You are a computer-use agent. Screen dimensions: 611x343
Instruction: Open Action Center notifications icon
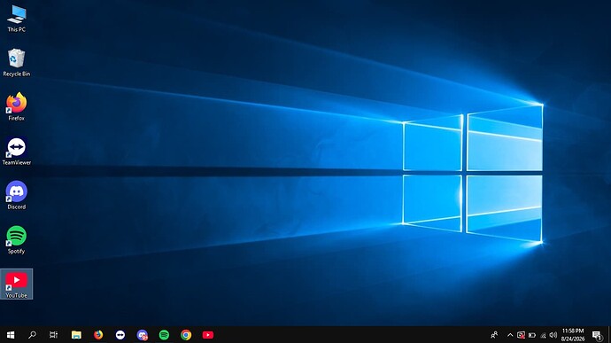597,335
